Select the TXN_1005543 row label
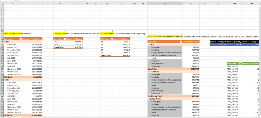Image resolution: width=261 pixels, height=118 pixels. (x=234, y=83)
